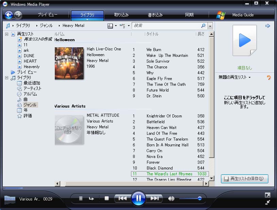The width and height of the screenshot is (277, 210).
Task: Switch to the プレイ ビュー tab
Action: (x=48, y=15)
